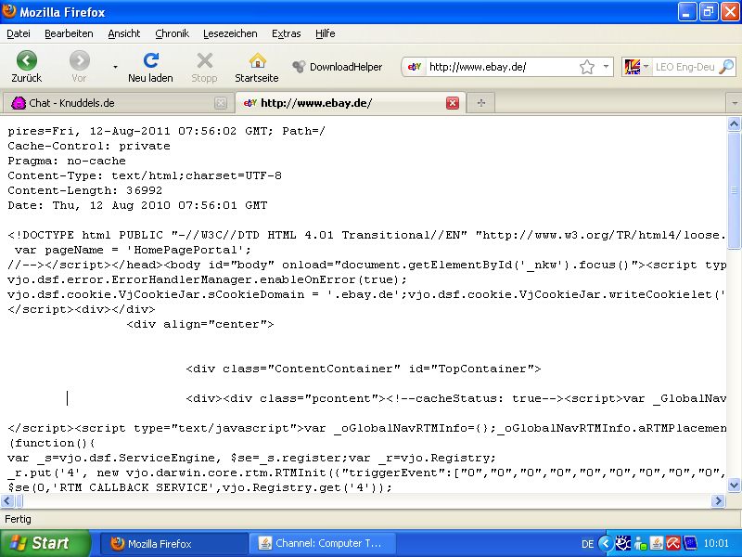This screenshot has width=742, height=557.
Task: Click the search magnifier icon
Action: [726, 67]
